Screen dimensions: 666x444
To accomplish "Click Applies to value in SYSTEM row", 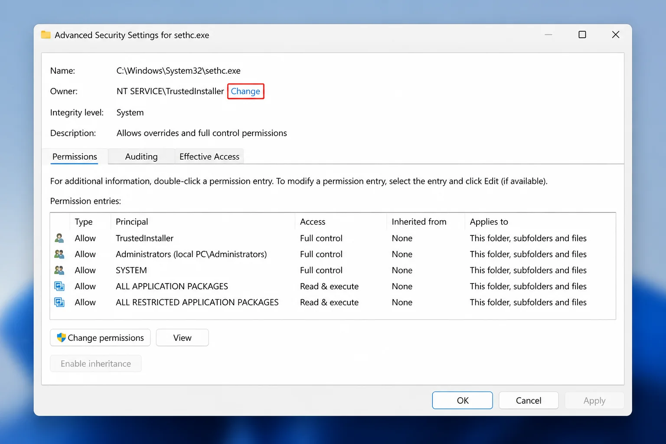I will 528,270.
